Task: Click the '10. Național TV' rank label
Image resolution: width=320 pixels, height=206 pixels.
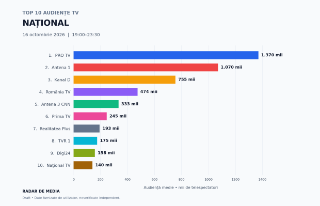Action: click(54, 165)
